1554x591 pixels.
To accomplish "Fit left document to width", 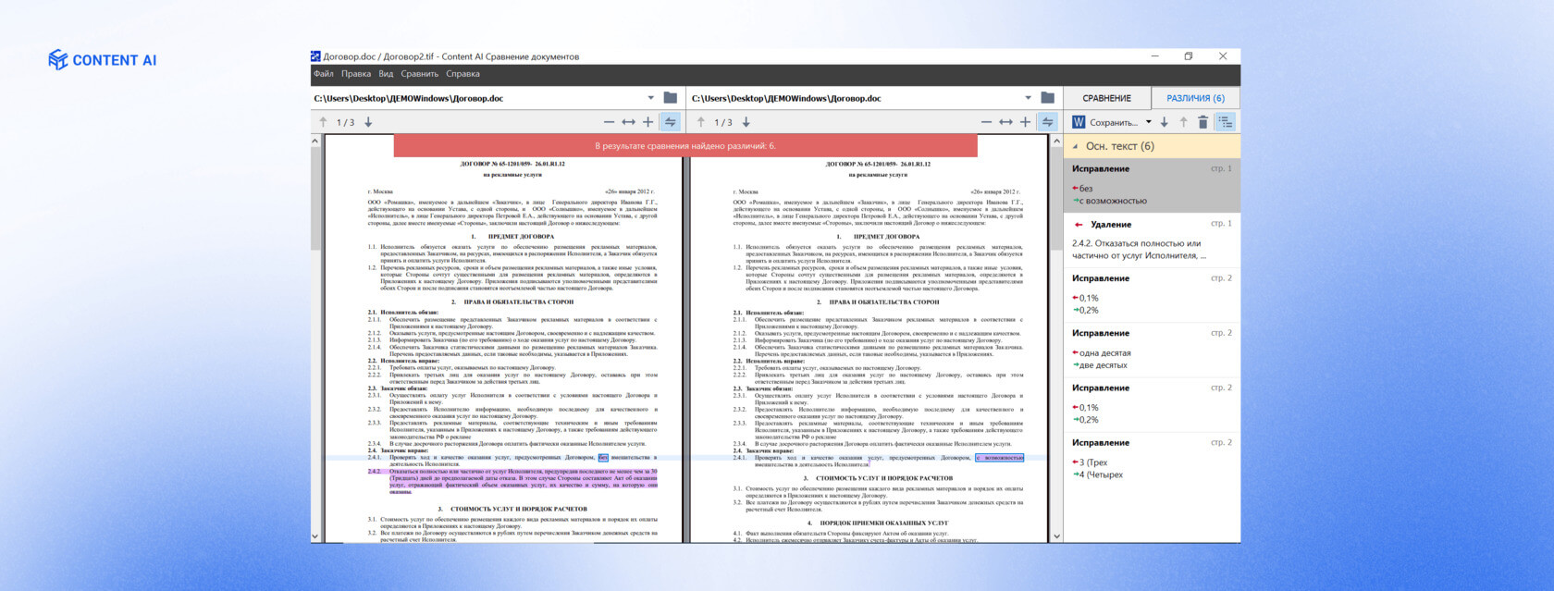I will point(628,122).
